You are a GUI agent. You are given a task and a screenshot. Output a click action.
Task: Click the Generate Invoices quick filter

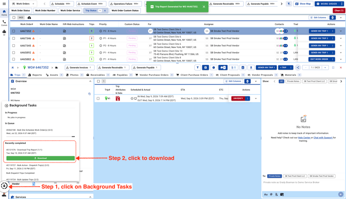coord(80,68)
